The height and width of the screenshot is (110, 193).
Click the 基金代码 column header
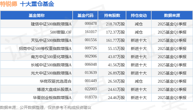click(85, 16)
